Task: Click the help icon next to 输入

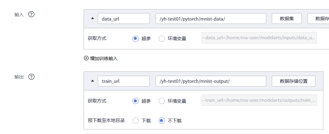Action: pos(31,14)
